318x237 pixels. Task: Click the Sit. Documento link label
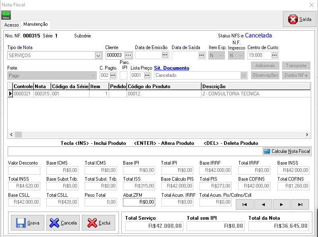pos(171,68)
